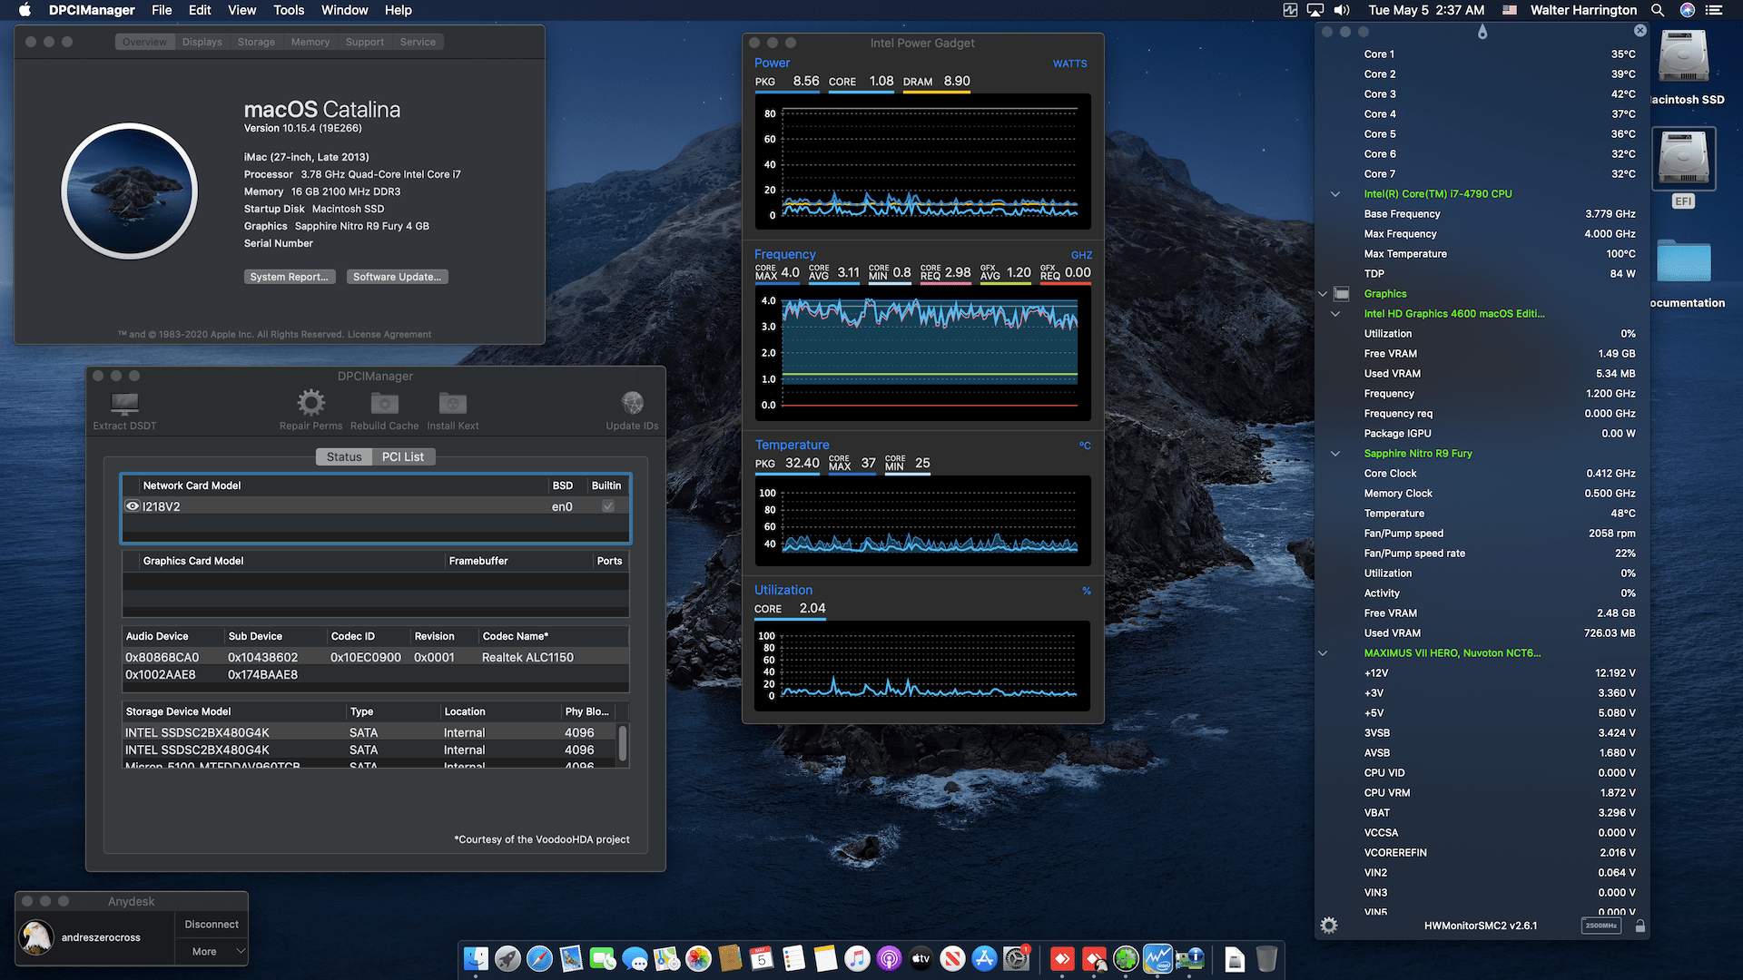Toggle the lock icon in HWMonitorSMC2
Viewport: 1743px width, 980px height.
(x=1640, y=926)
